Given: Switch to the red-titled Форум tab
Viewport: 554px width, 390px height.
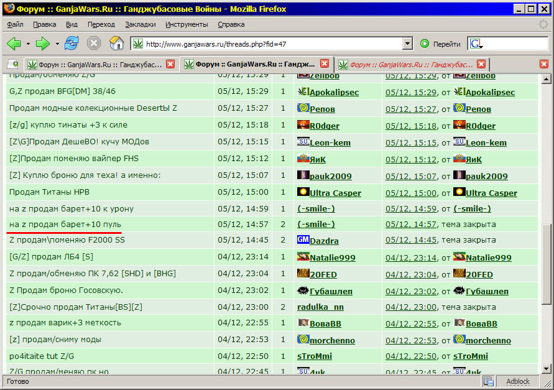Looking at the screenshot, I should [x=411, y=65].
